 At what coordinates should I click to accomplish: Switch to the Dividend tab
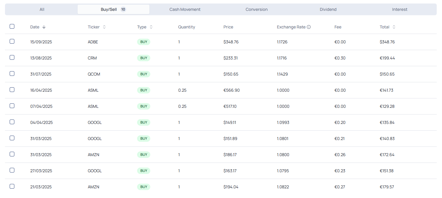pyautogui.click(x=328, y=9)
